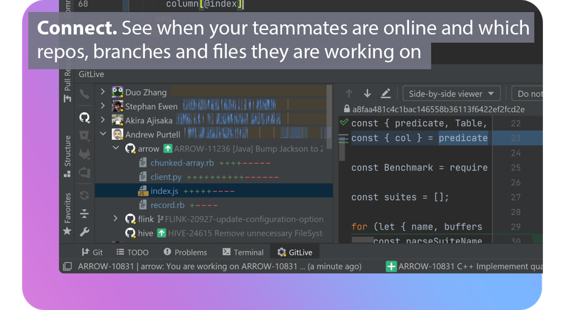The image size is (565, 310).
Task: Switch to the GitLive tab
Action: click(295, 252)
